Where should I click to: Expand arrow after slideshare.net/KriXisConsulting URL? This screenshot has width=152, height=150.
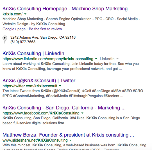tap(71, 140)
